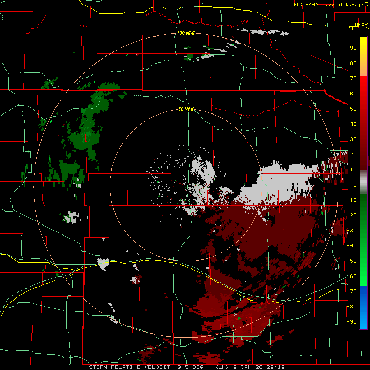
Task: Click the -20 value on velocity scale
Action: point(351,215)
